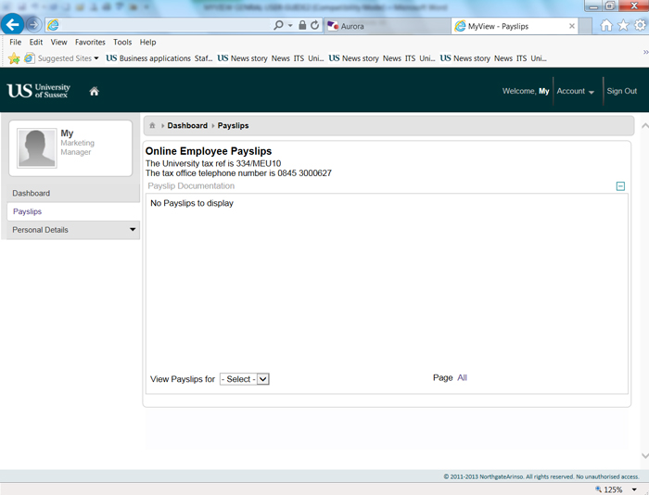649x495 pixels.
Task: Click the small home icon in breadcrumb
Action: [x=152, y=125]
